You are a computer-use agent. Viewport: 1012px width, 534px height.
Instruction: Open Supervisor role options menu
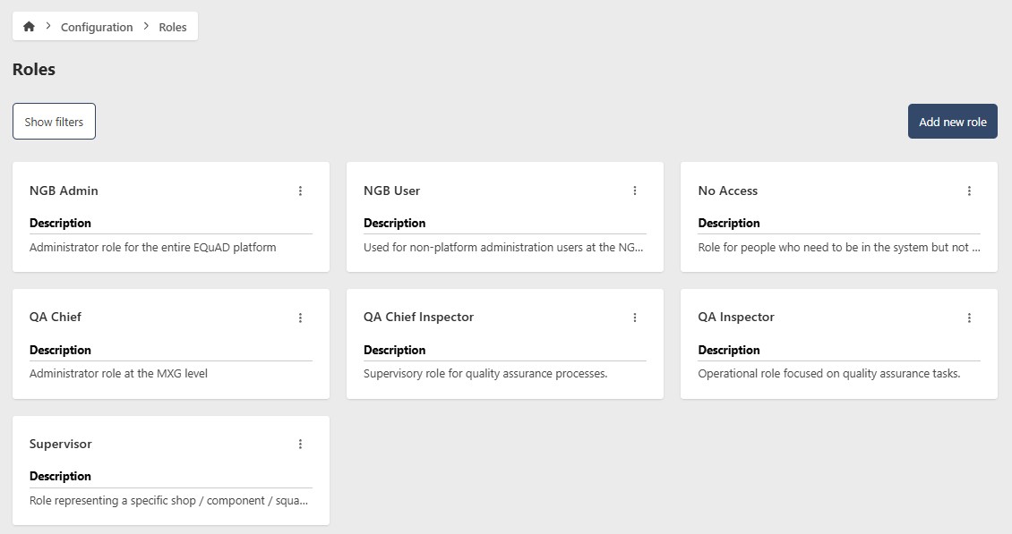[x=300, y=445]
